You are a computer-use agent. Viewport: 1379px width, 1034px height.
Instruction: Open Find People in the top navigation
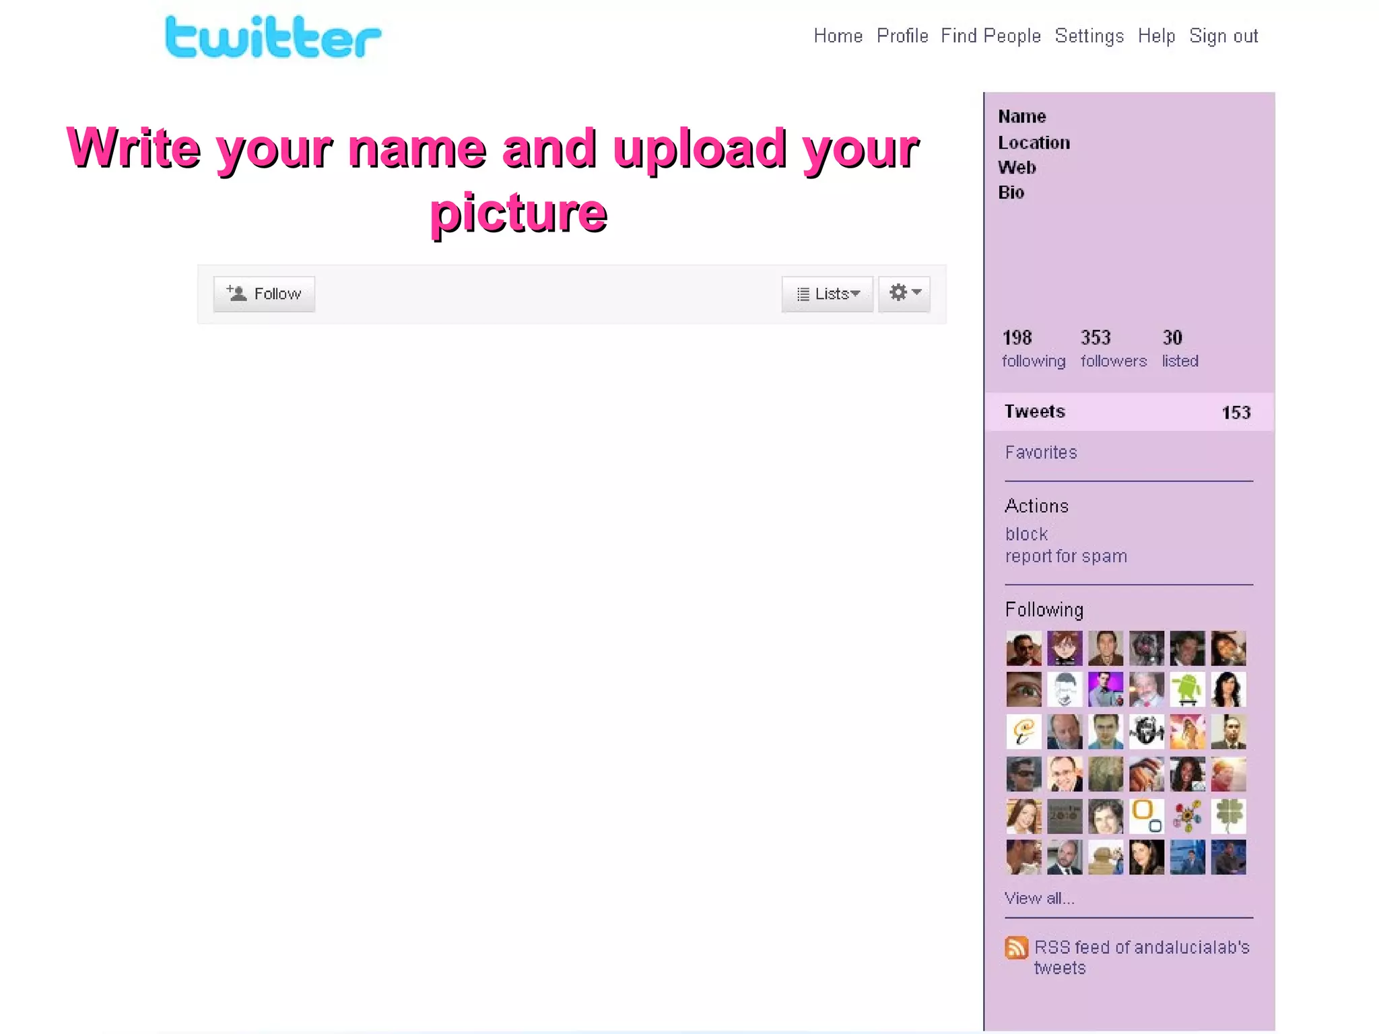point(990,36)
